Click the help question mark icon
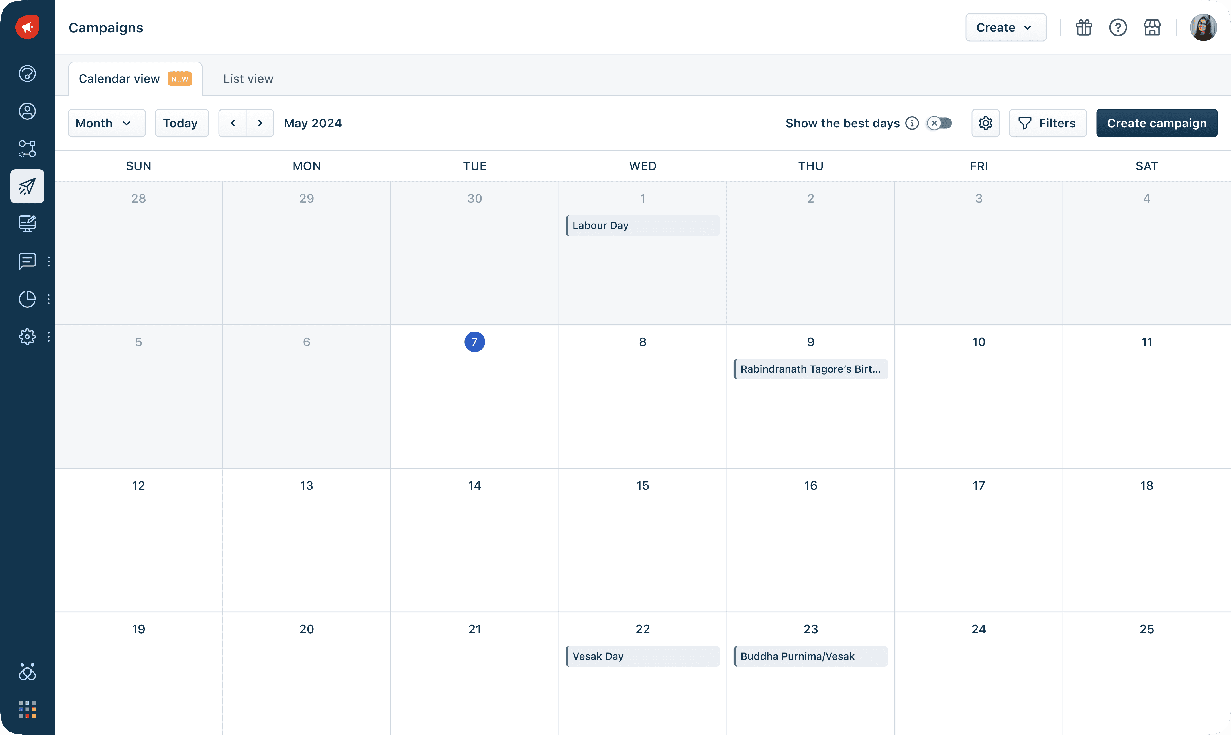Viewport: 1231px width, 735px height. pyautogui.click(x=1118, y=27)
